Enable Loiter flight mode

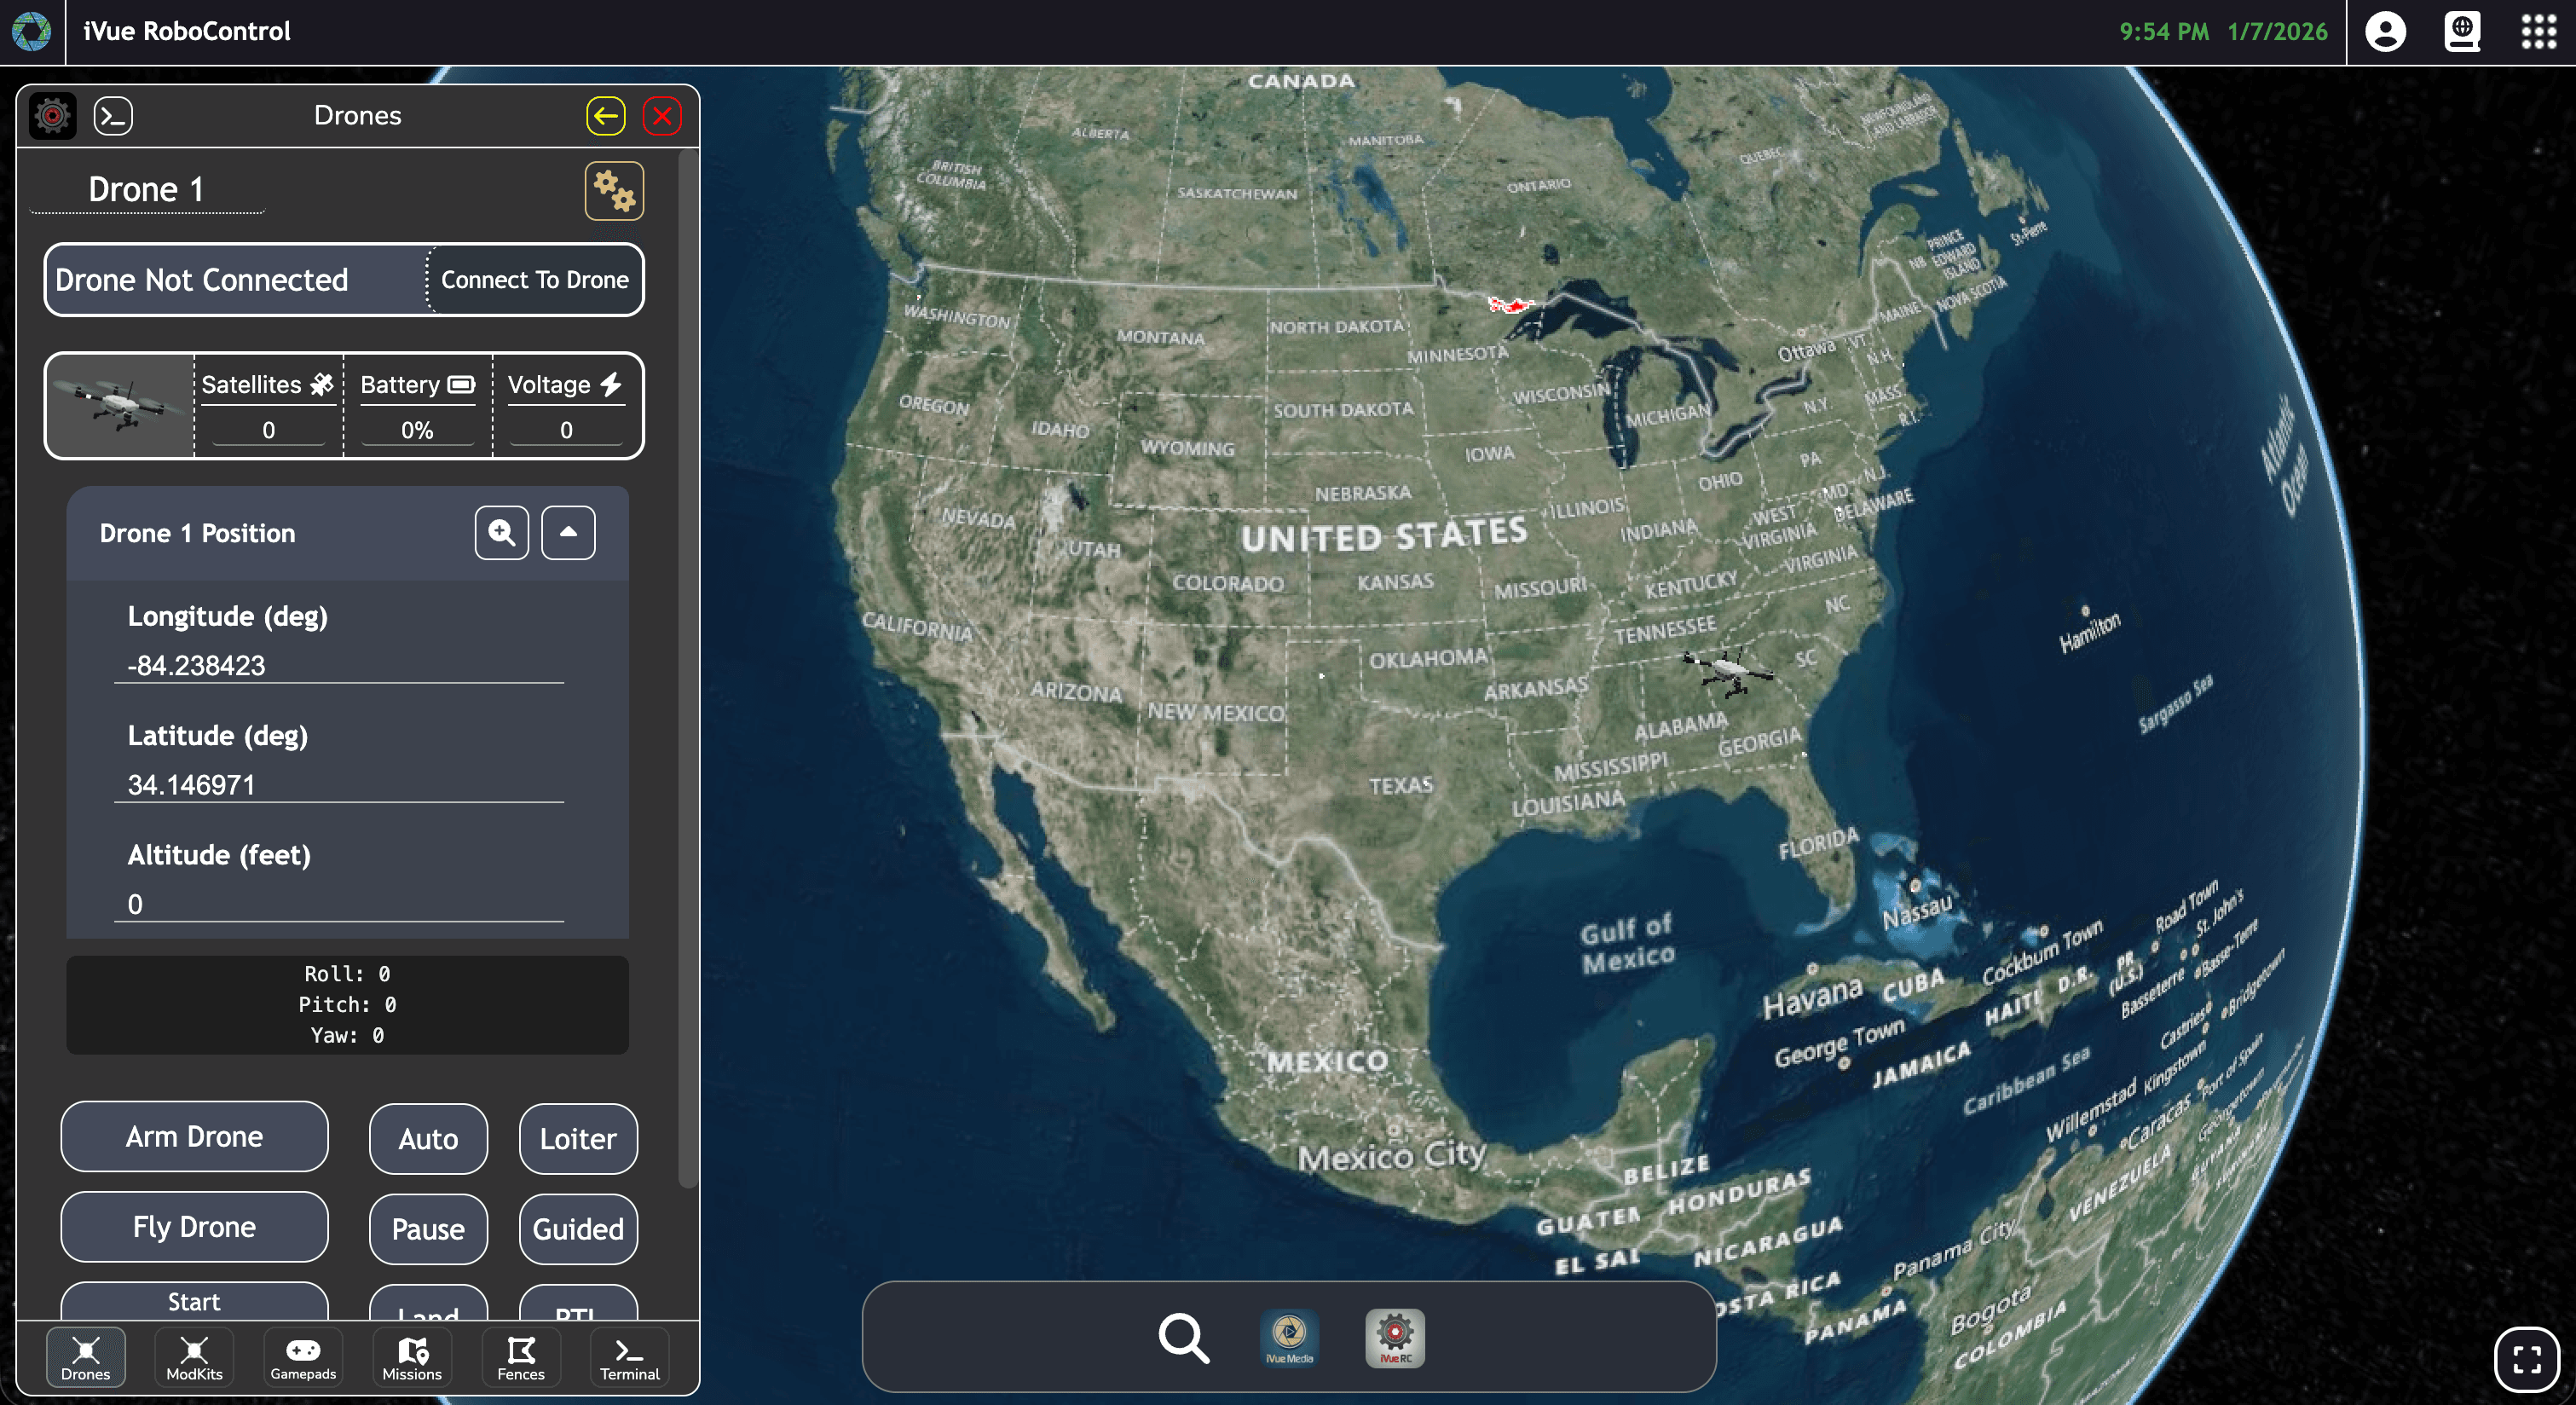coord(577,1138)
